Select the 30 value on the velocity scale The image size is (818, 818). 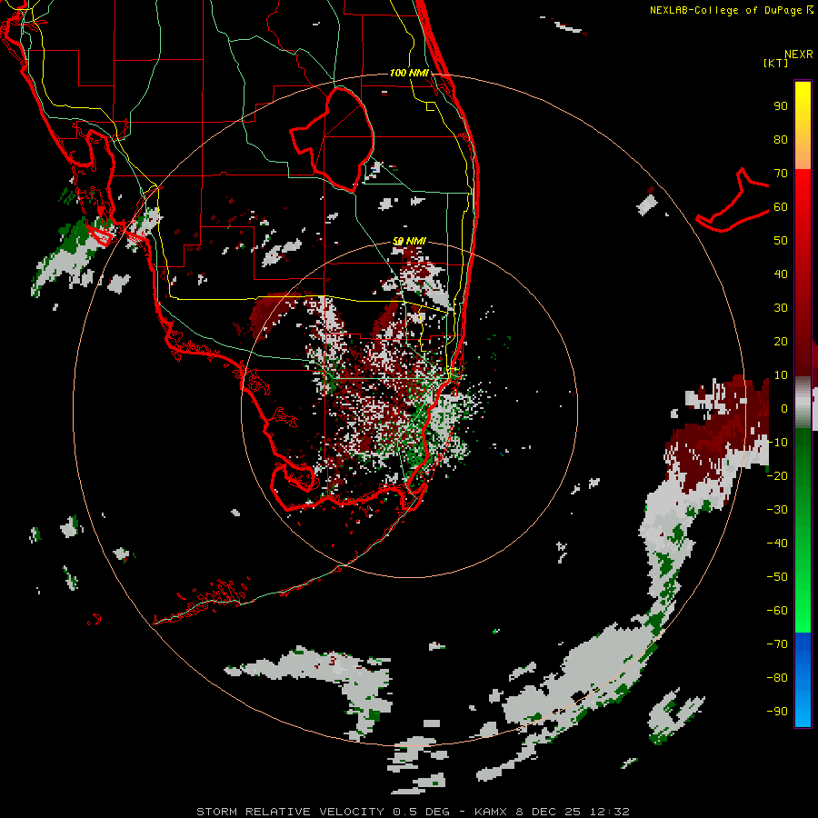coord(781,308)
